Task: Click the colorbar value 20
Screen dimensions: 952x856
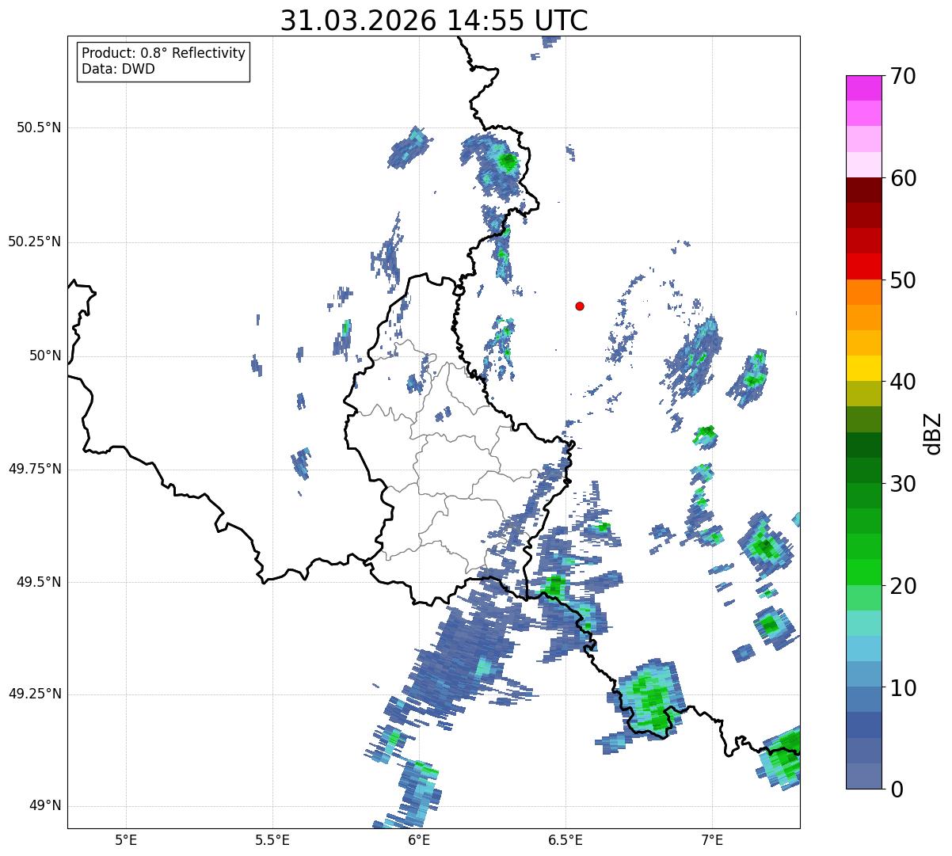Action: pyautogui.click(x=904, y=586)
